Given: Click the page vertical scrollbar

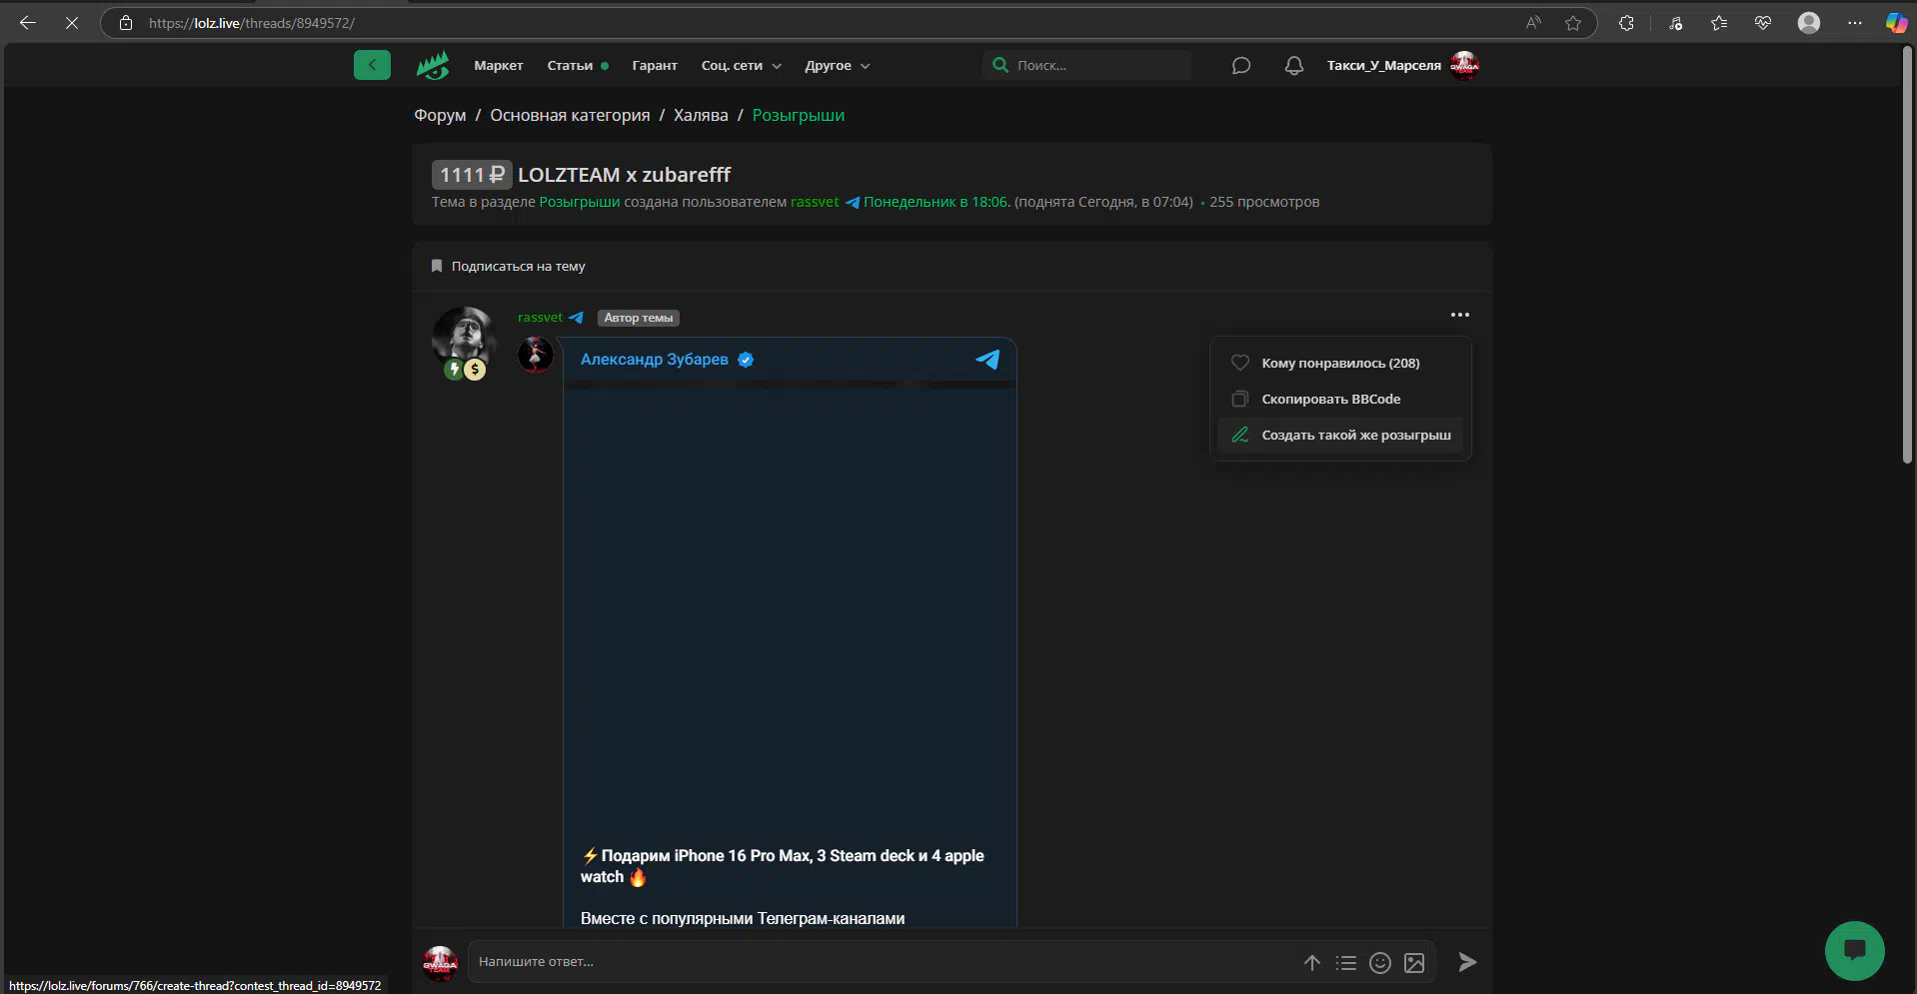Looking at the screenshot, I should [x=1907, y=255].
